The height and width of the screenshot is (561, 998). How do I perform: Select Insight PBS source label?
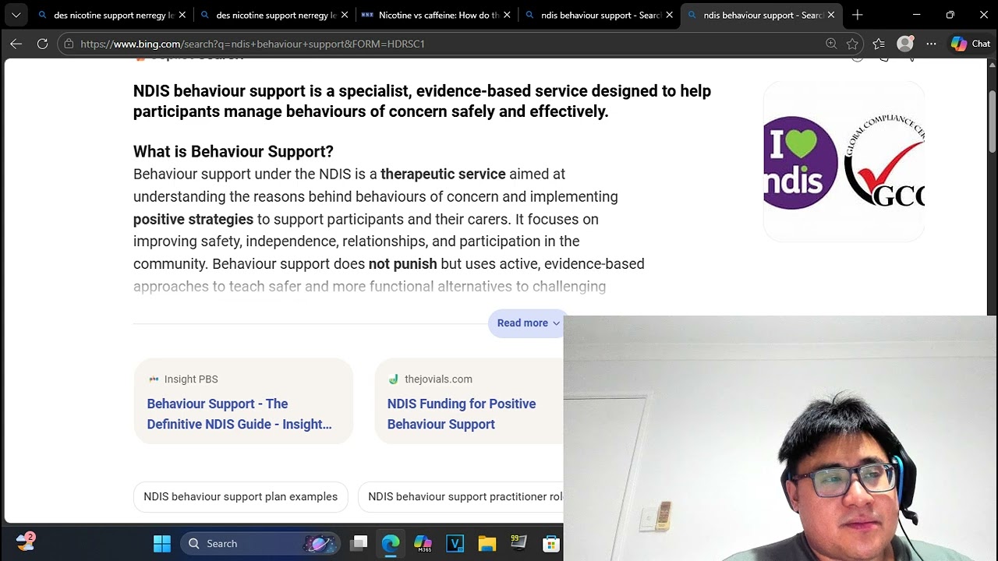[x=191, y=379]
